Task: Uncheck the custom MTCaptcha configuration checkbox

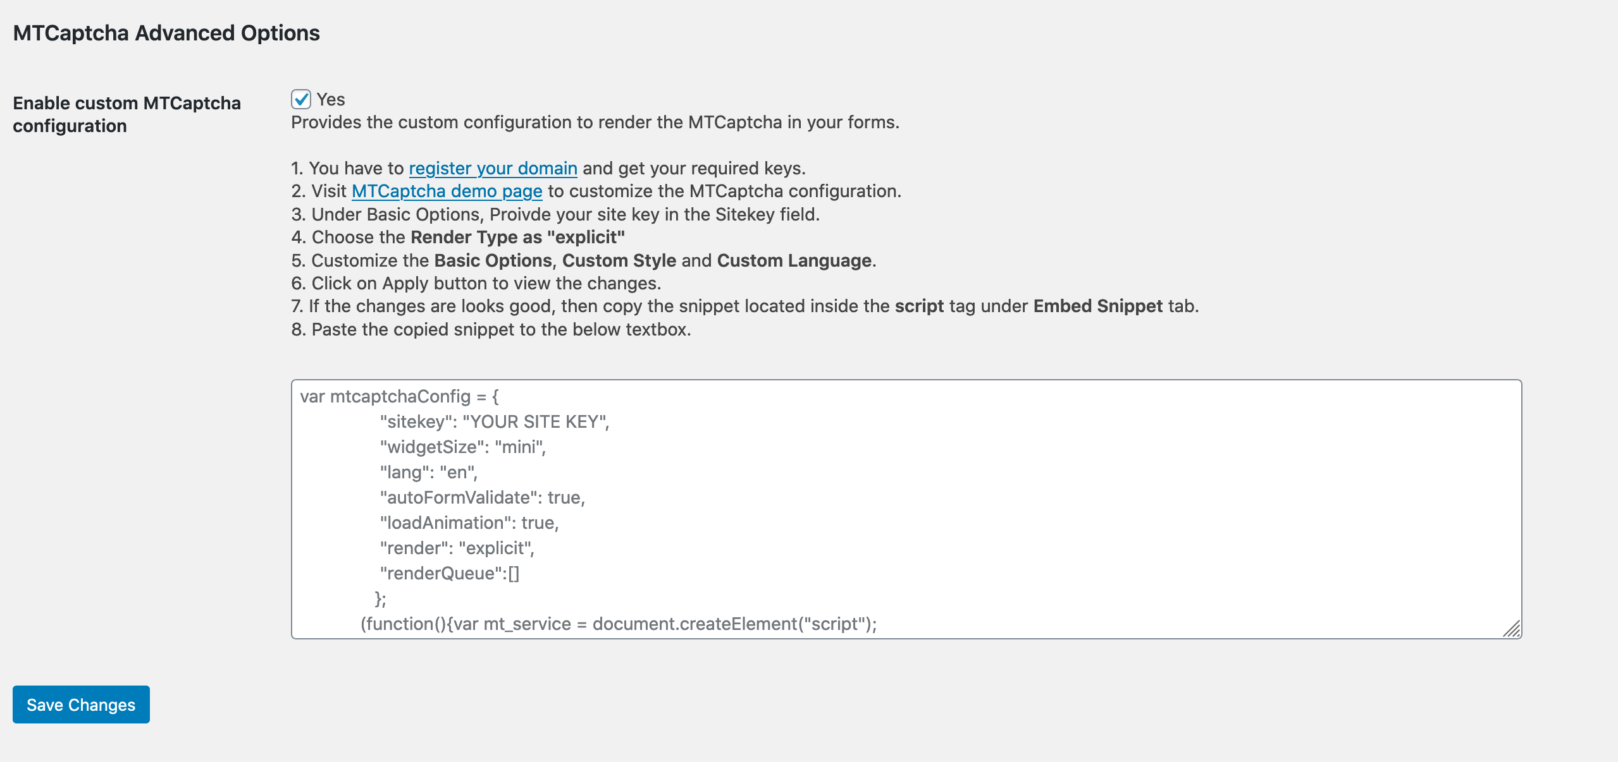Action: click(301, 99)
